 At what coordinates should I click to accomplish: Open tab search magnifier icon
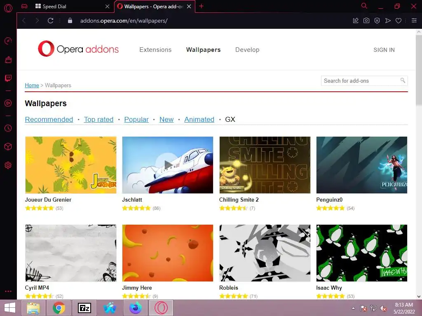pos(364,6)
